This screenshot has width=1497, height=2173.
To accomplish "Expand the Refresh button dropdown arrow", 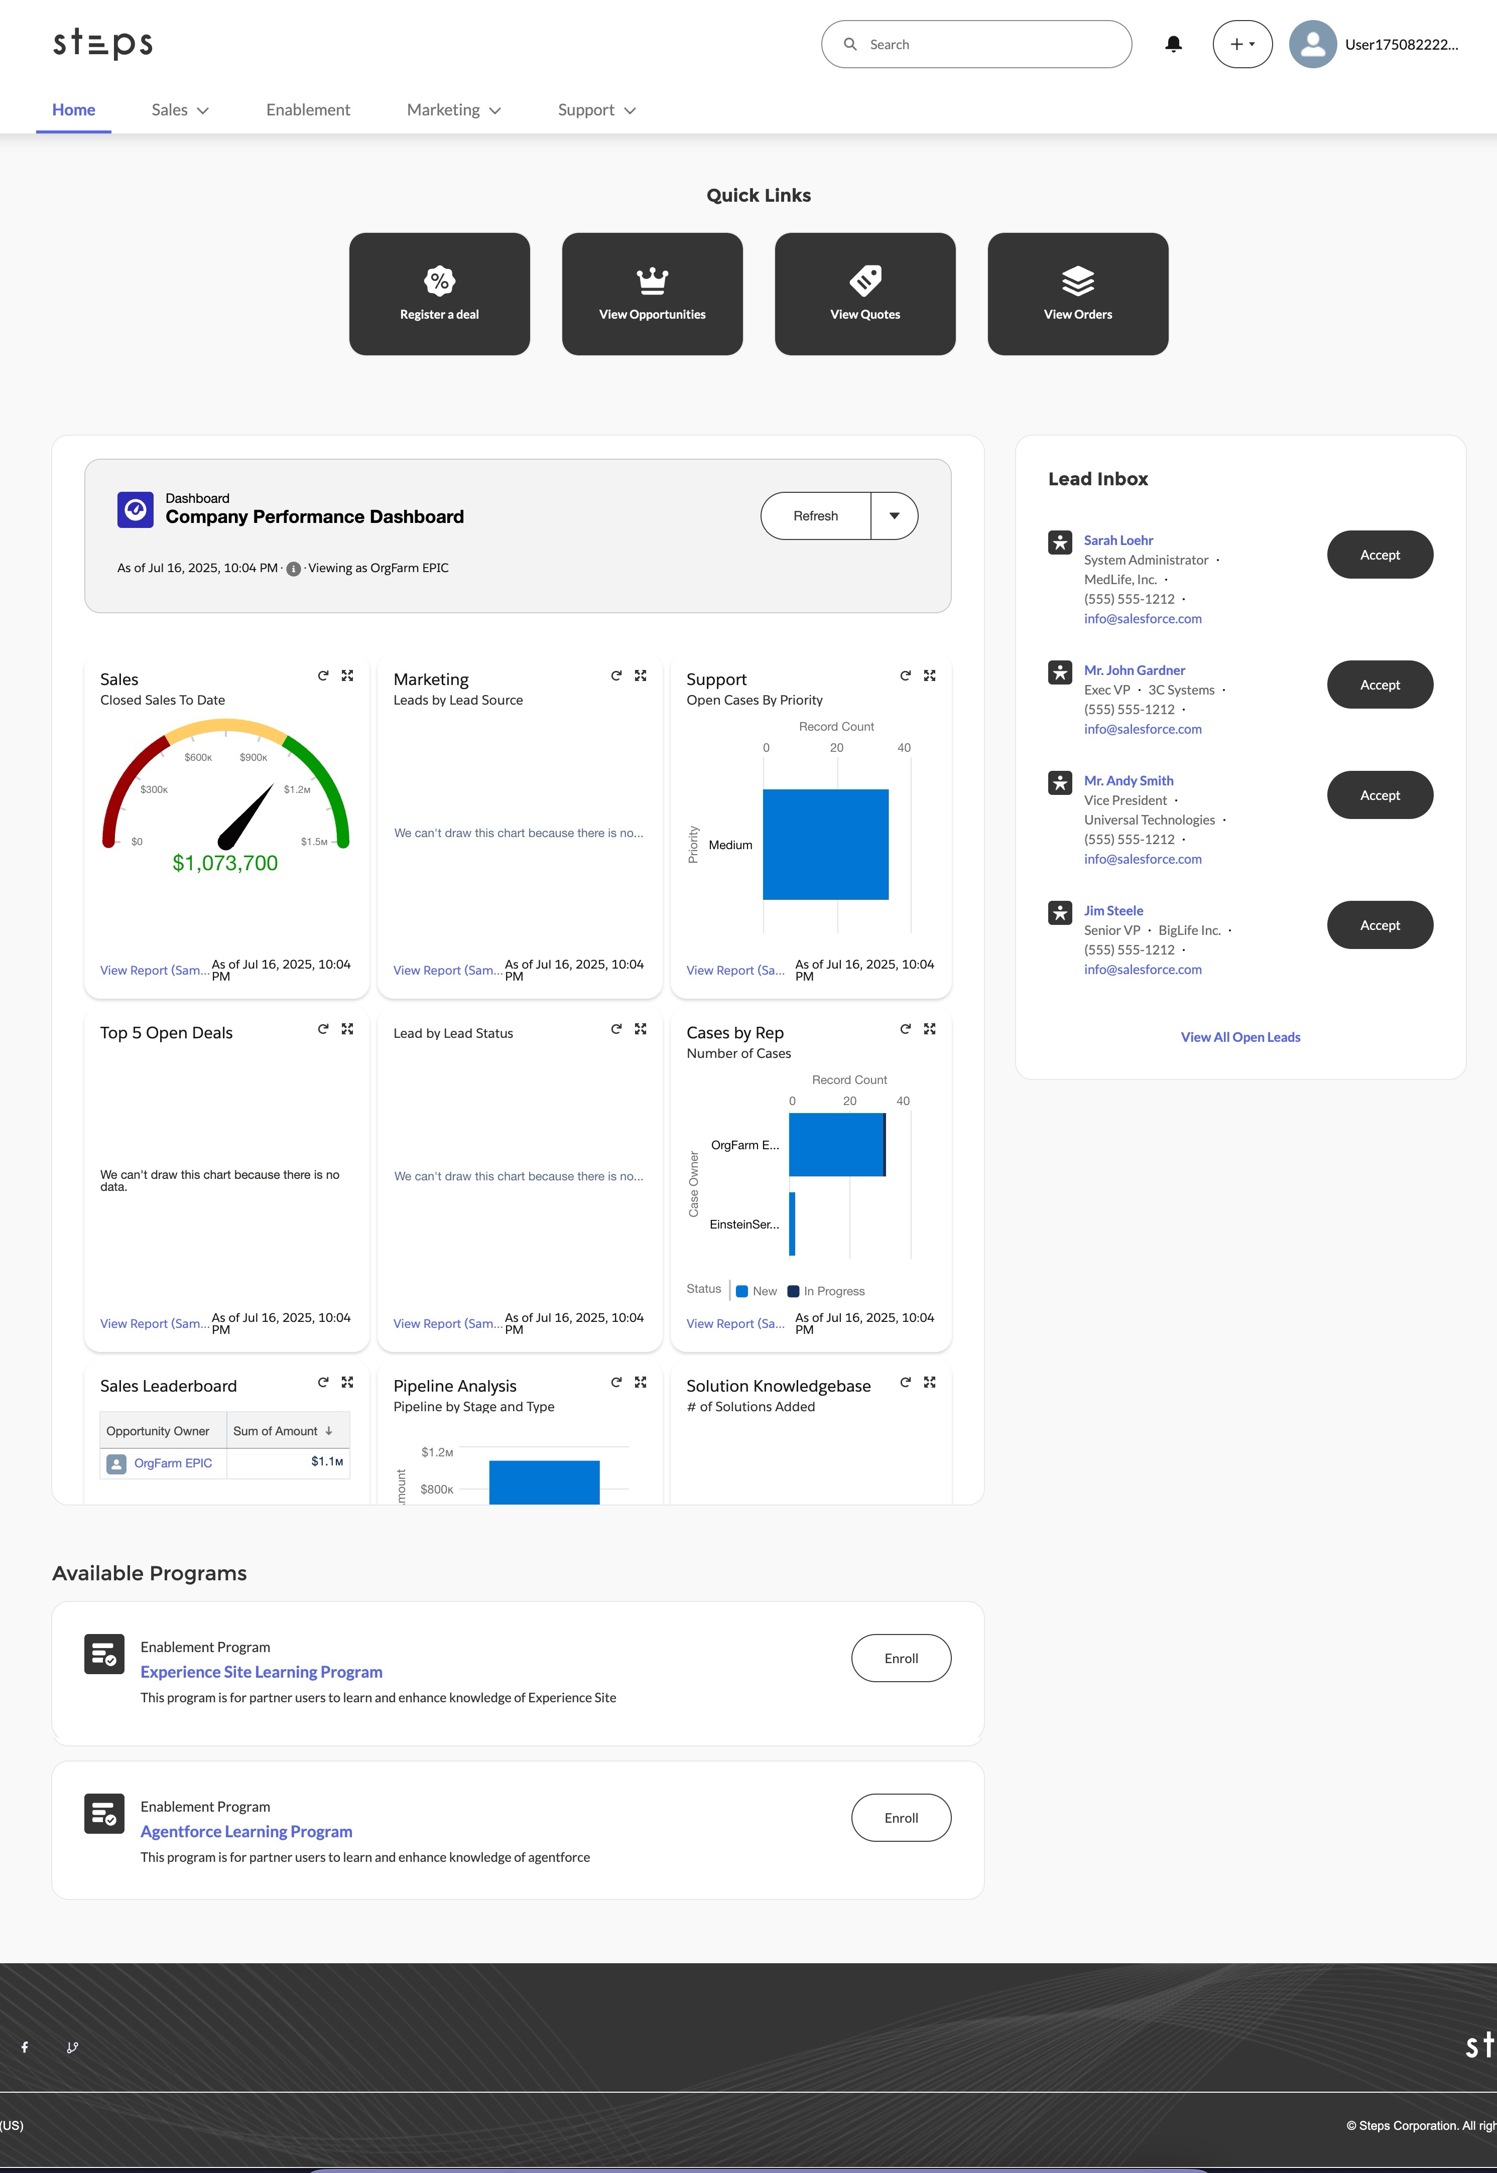I will point(894,515).
